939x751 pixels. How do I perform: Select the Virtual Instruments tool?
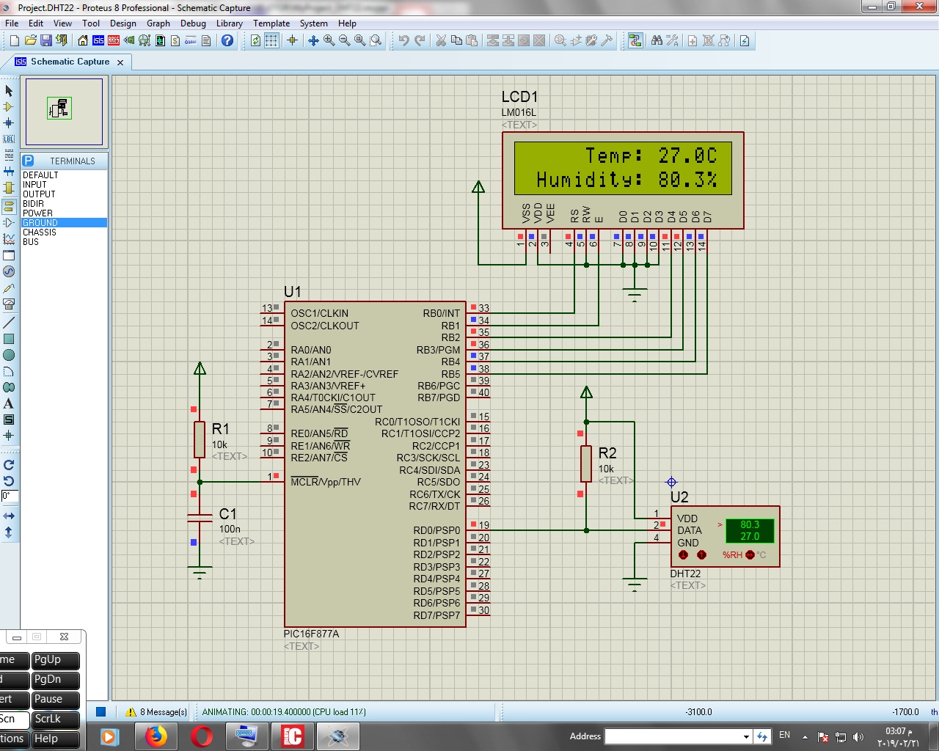[x=9, y=304]
